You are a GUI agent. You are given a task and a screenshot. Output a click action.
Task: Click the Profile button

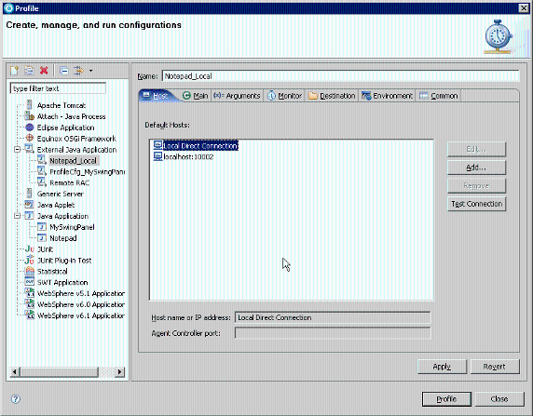coord(446,398)
